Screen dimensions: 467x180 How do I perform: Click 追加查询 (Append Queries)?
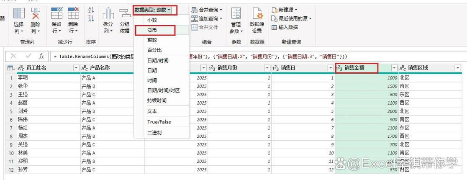(x=207, y=18)
